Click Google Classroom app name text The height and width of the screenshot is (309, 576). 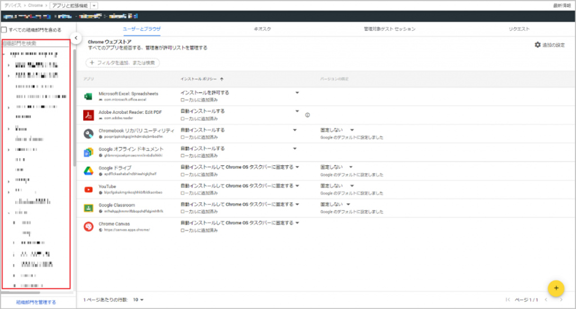pyautogui.click(x=116, y=205)
